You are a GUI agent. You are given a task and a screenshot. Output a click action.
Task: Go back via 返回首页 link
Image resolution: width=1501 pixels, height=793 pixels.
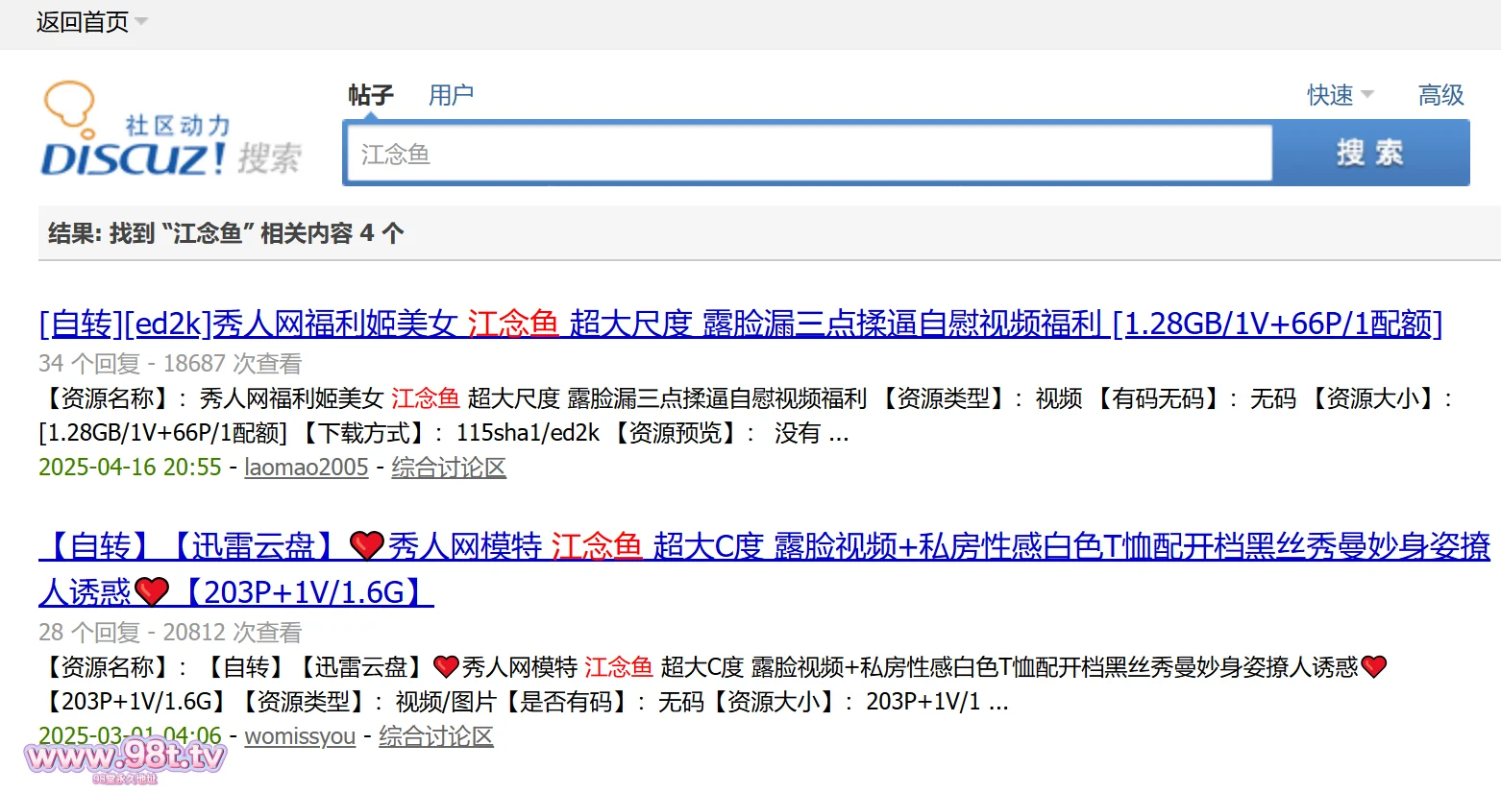82,22
